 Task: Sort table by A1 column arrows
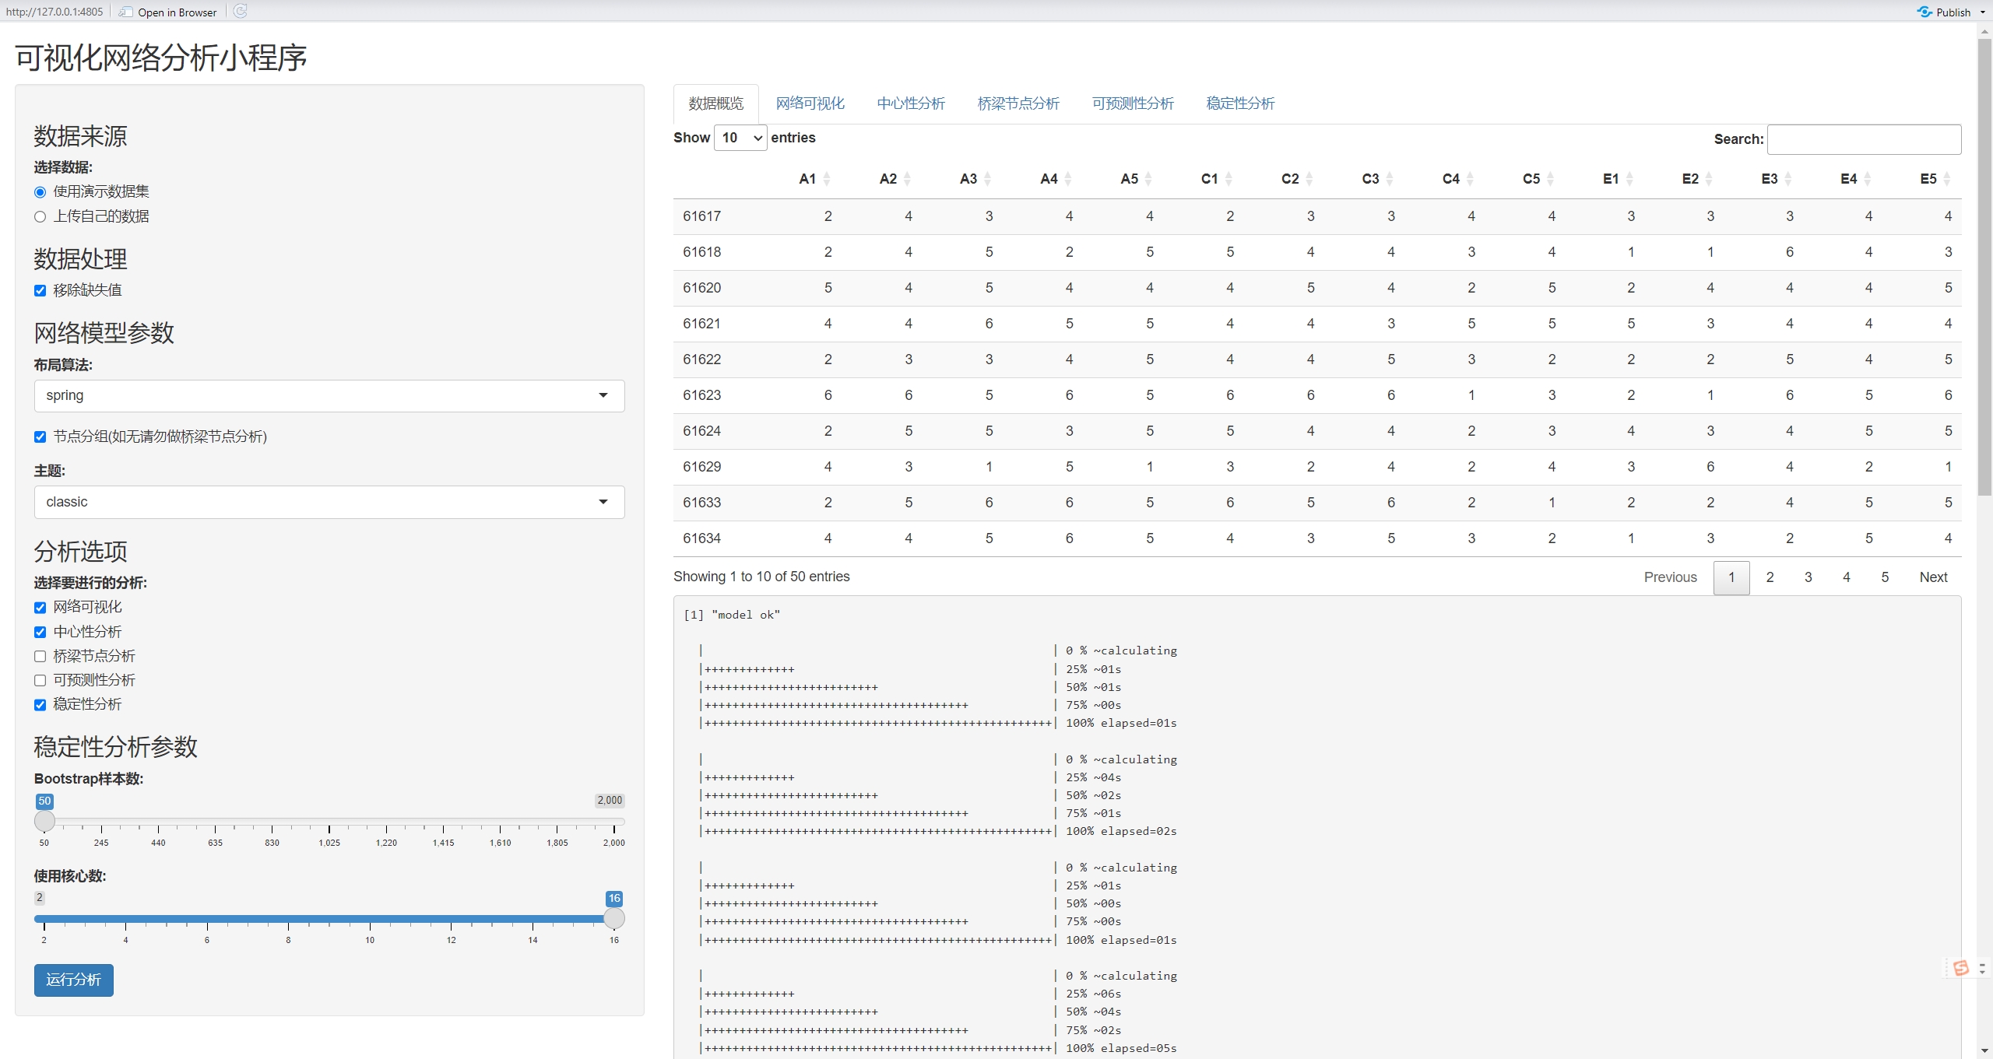827,179
